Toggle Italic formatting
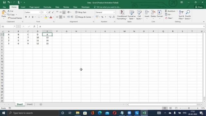 pyautogui.click(x=29, y=17)
